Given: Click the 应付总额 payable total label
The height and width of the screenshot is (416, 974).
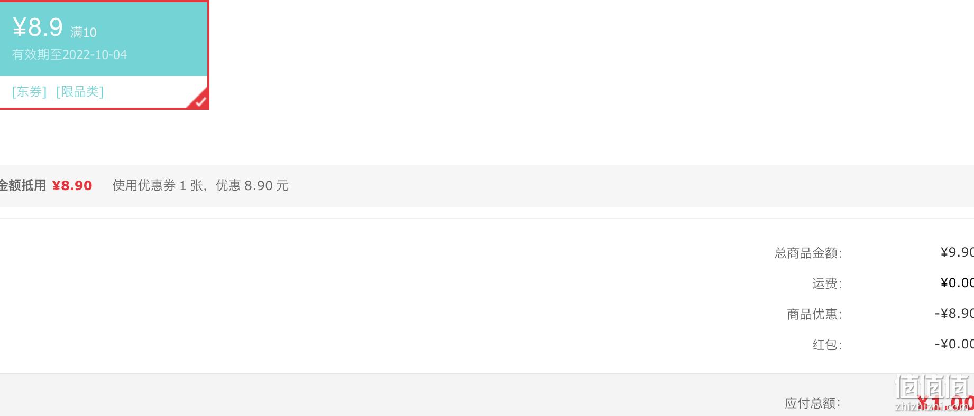Looking at the screenshot, I should point(813,403).
